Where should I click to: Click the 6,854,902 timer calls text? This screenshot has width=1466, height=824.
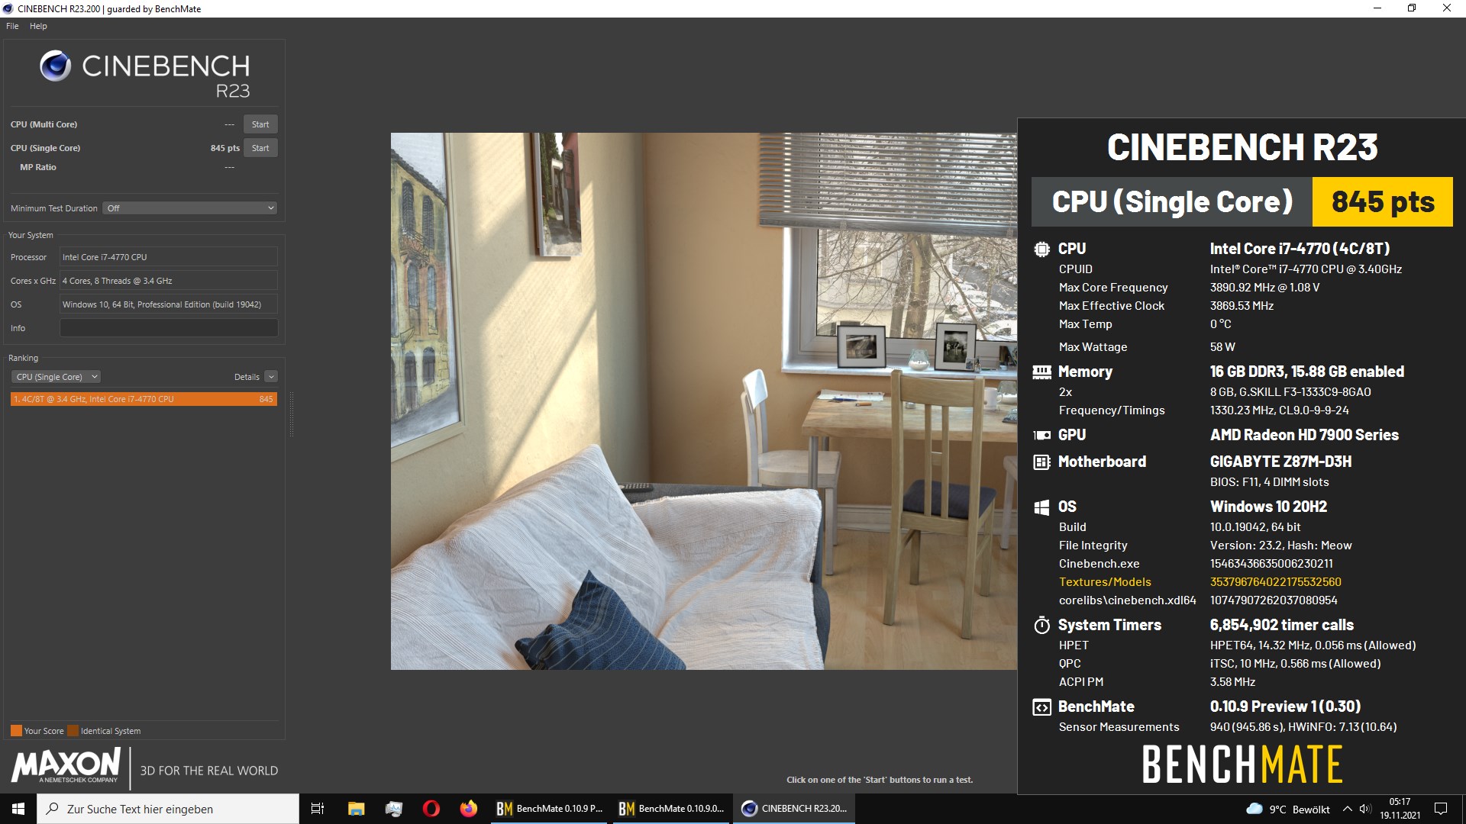tap(1281, 625)
